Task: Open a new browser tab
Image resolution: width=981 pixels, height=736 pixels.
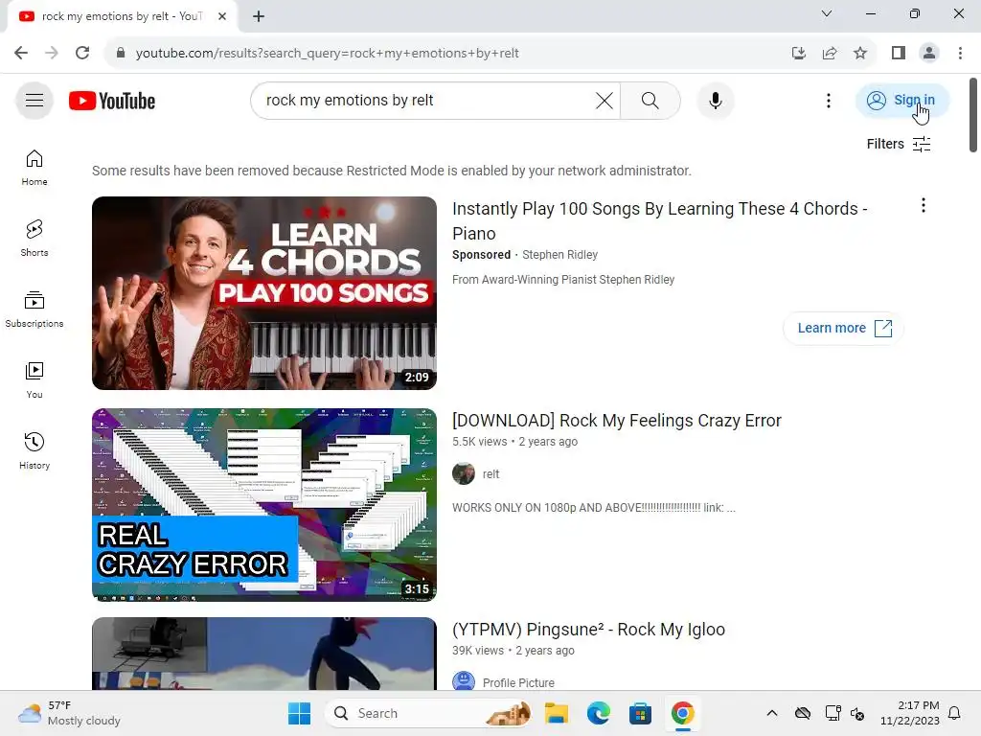Action: click(x=259, y=16)
